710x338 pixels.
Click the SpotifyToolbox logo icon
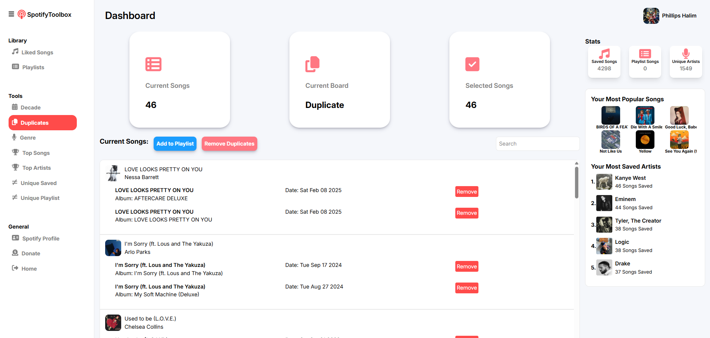(x=22, y=15)
